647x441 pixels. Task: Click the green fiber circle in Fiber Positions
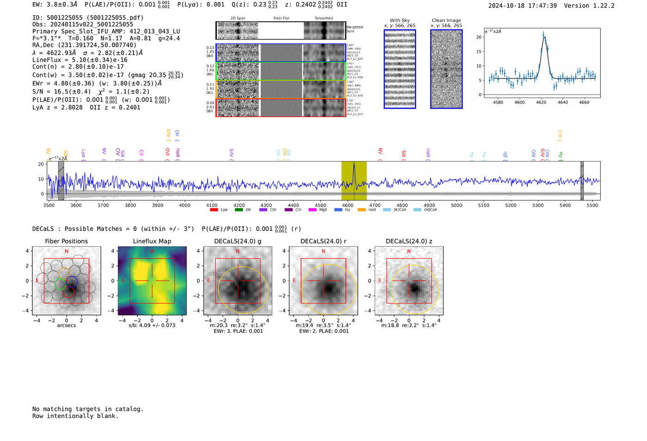[61, 285]
